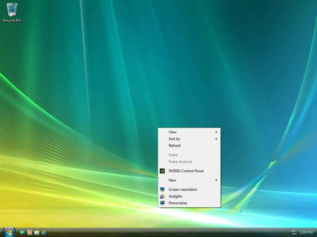Click the NVIDIA logo icon in the menu

[x=162, y=171]
